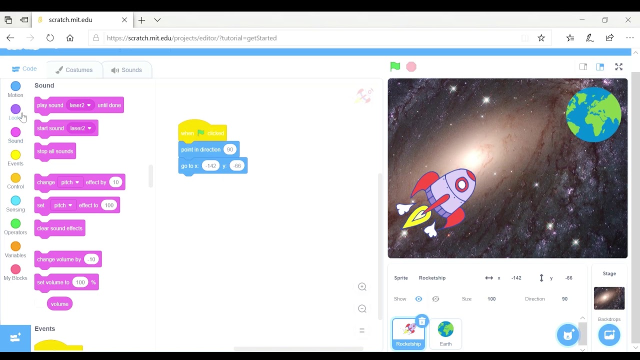Open the Code tab
This screenshot has height=360, width=640.
[x=24, y=69]
